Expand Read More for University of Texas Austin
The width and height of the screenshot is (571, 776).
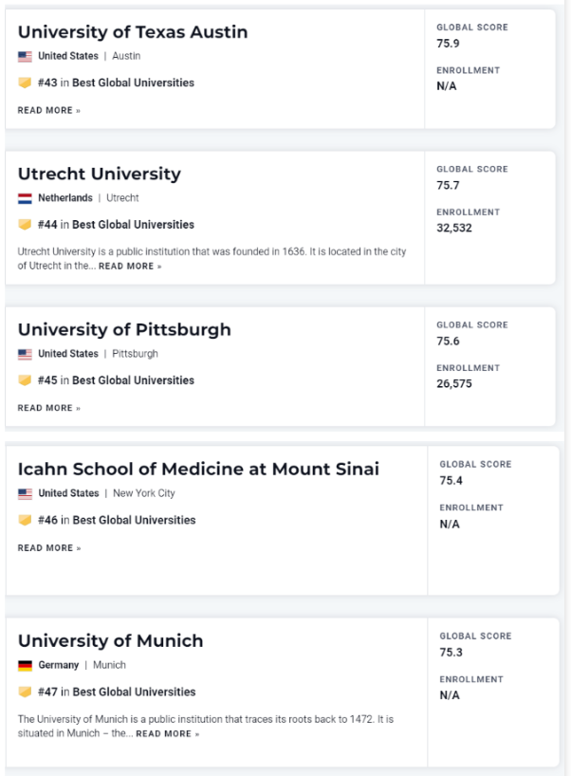coord(48,111)
